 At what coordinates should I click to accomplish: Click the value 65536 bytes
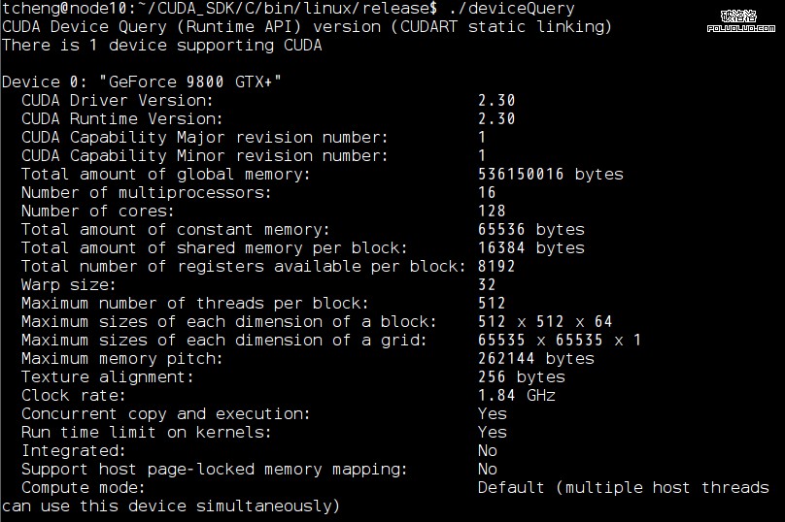(x=530, y=230)
